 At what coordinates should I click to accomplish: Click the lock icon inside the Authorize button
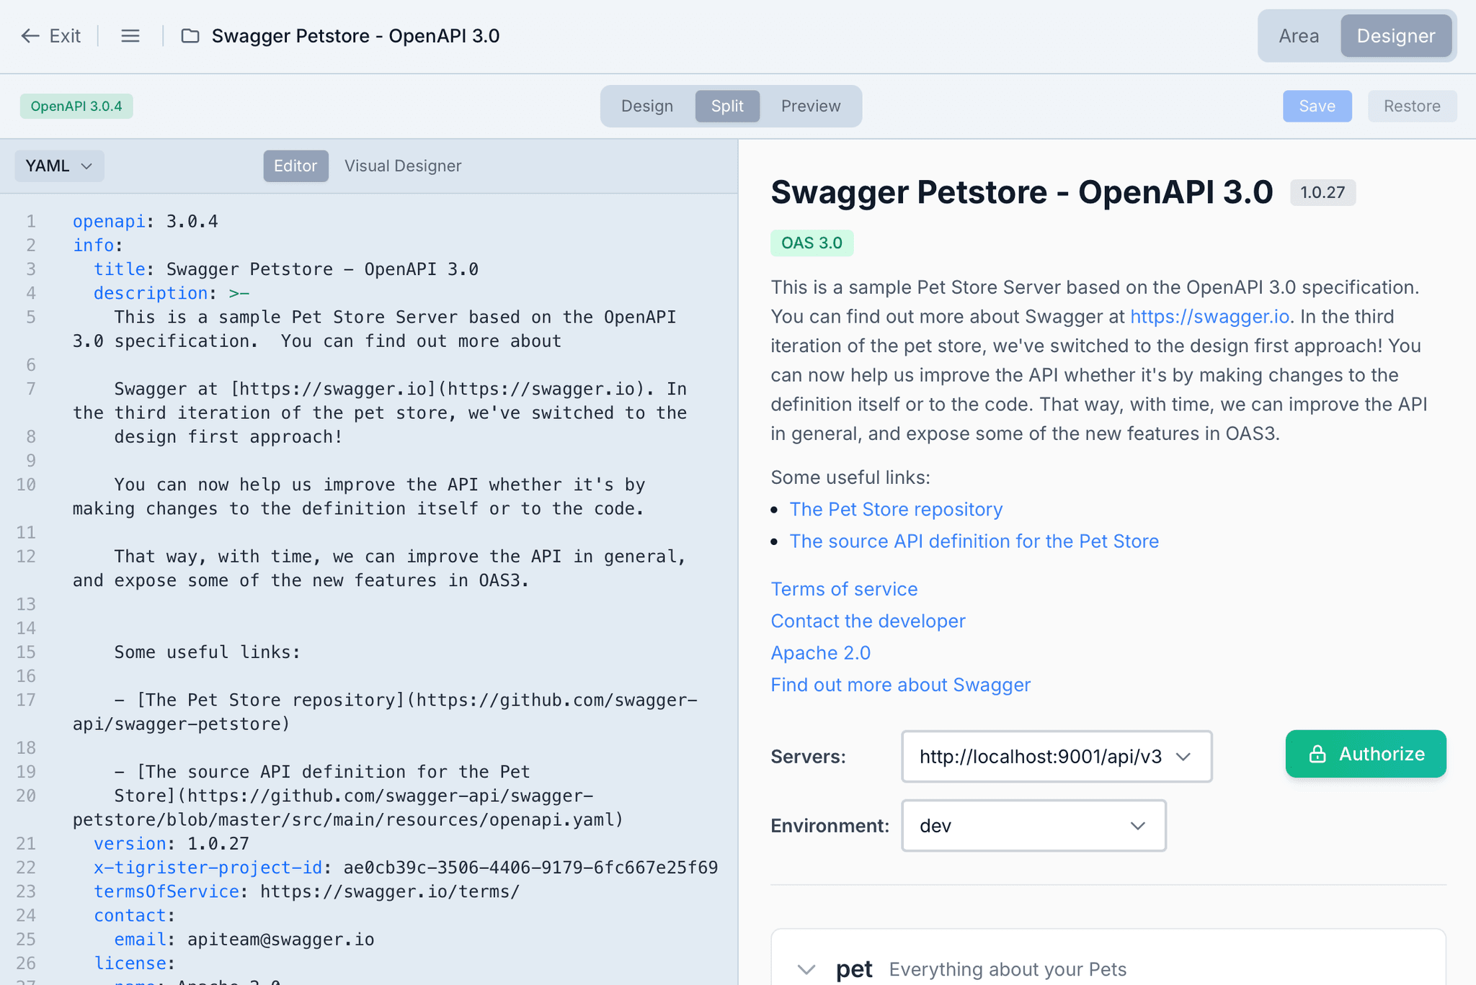coord(1317,754)
